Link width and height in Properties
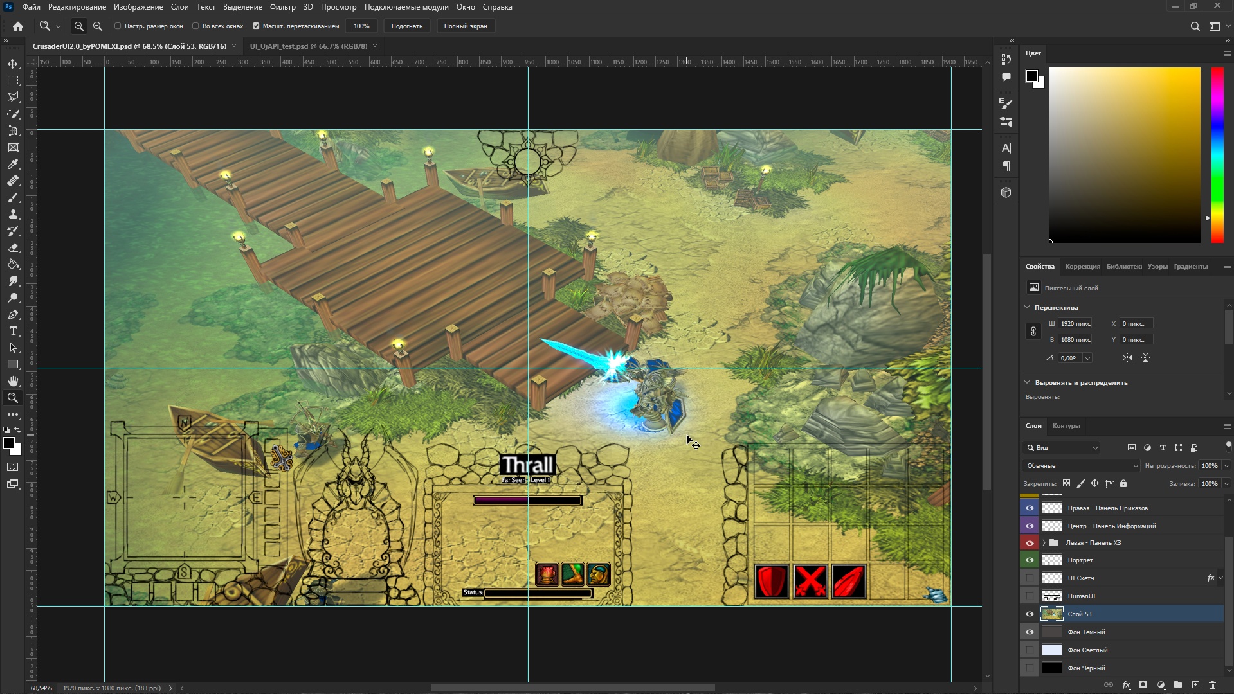The image size is (1234, 694). pos(1033,332)
